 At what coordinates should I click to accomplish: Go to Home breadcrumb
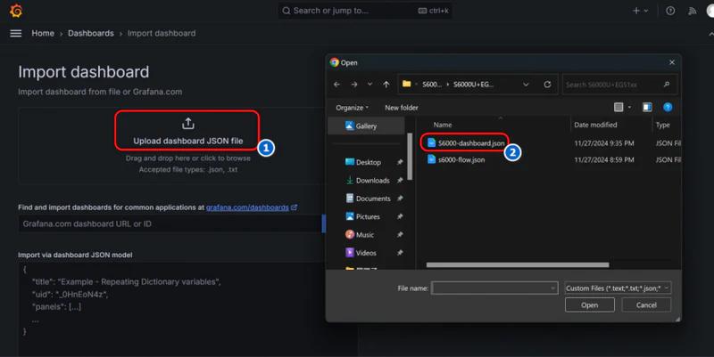tap(43, 33)
